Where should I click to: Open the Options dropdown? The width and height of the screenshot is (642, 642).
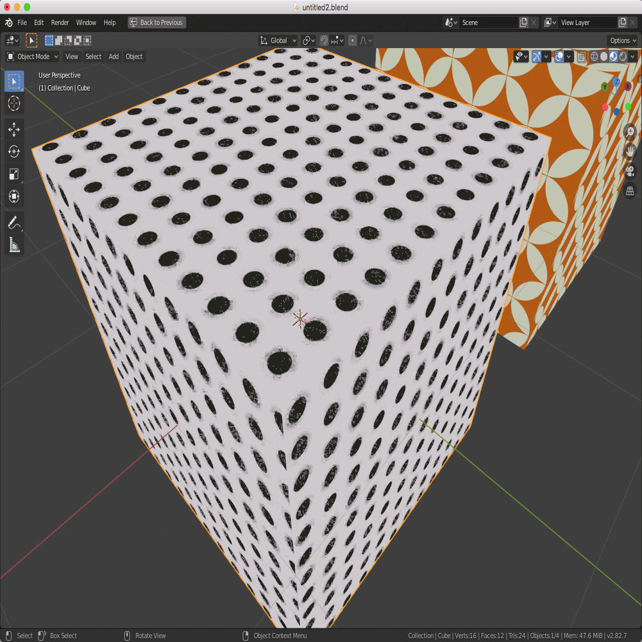[622, 40]
